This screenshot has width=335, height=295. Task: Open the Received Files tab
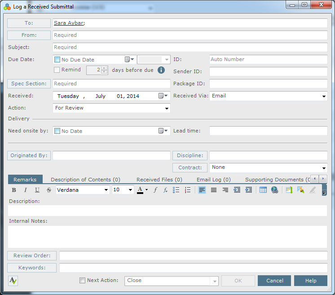[x=159, y=180]
